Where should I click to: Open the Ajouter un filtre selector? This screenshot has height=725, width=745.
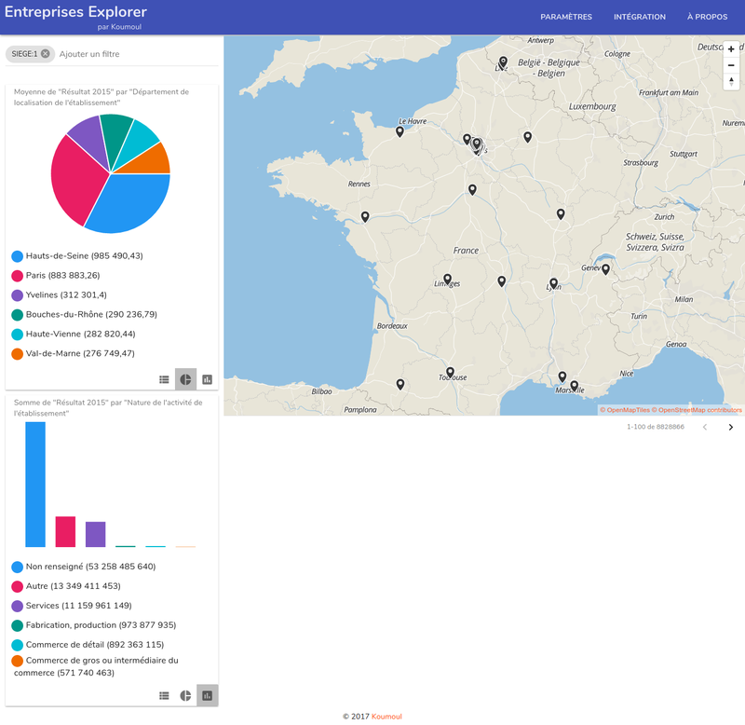coord(88,53)
